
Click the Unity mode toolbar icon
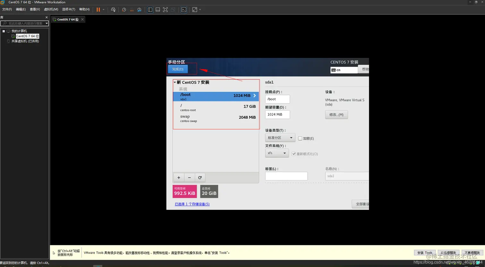click(x=173, y=10)
